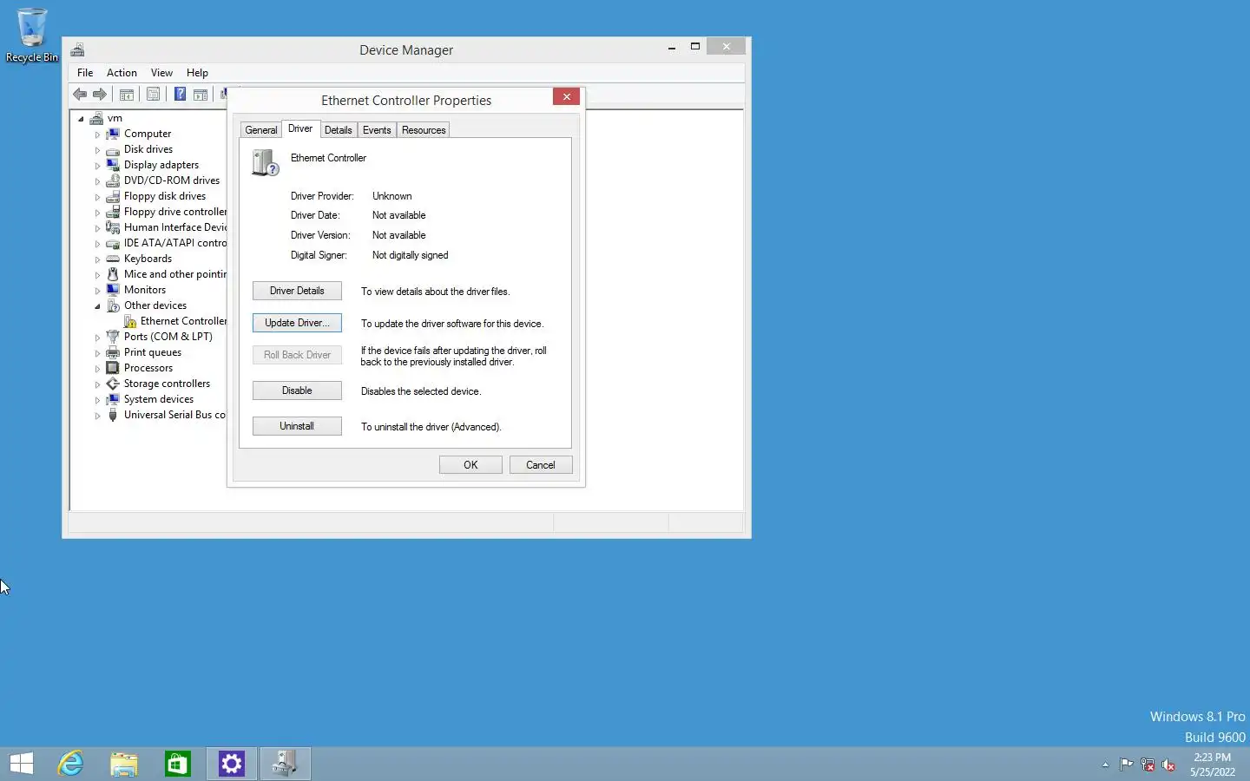
Task: Open Internet Explorer from the taskbar
Action: 70,764
